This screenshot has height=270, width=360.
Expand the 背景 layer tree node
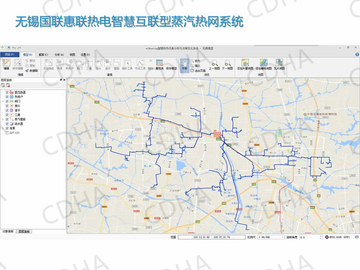pos(3,128)
